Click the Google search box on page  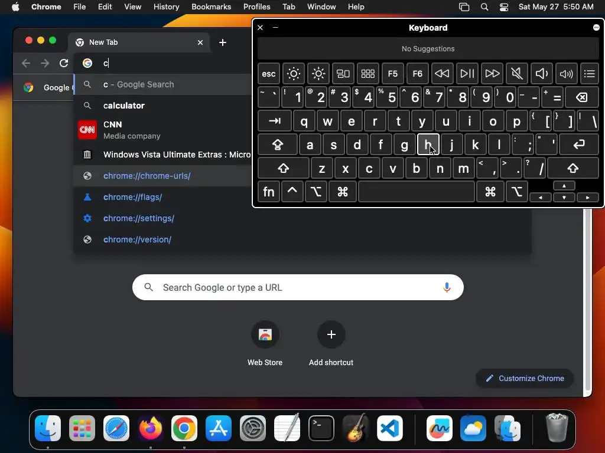pyautogui.click(x=298, y=287)
